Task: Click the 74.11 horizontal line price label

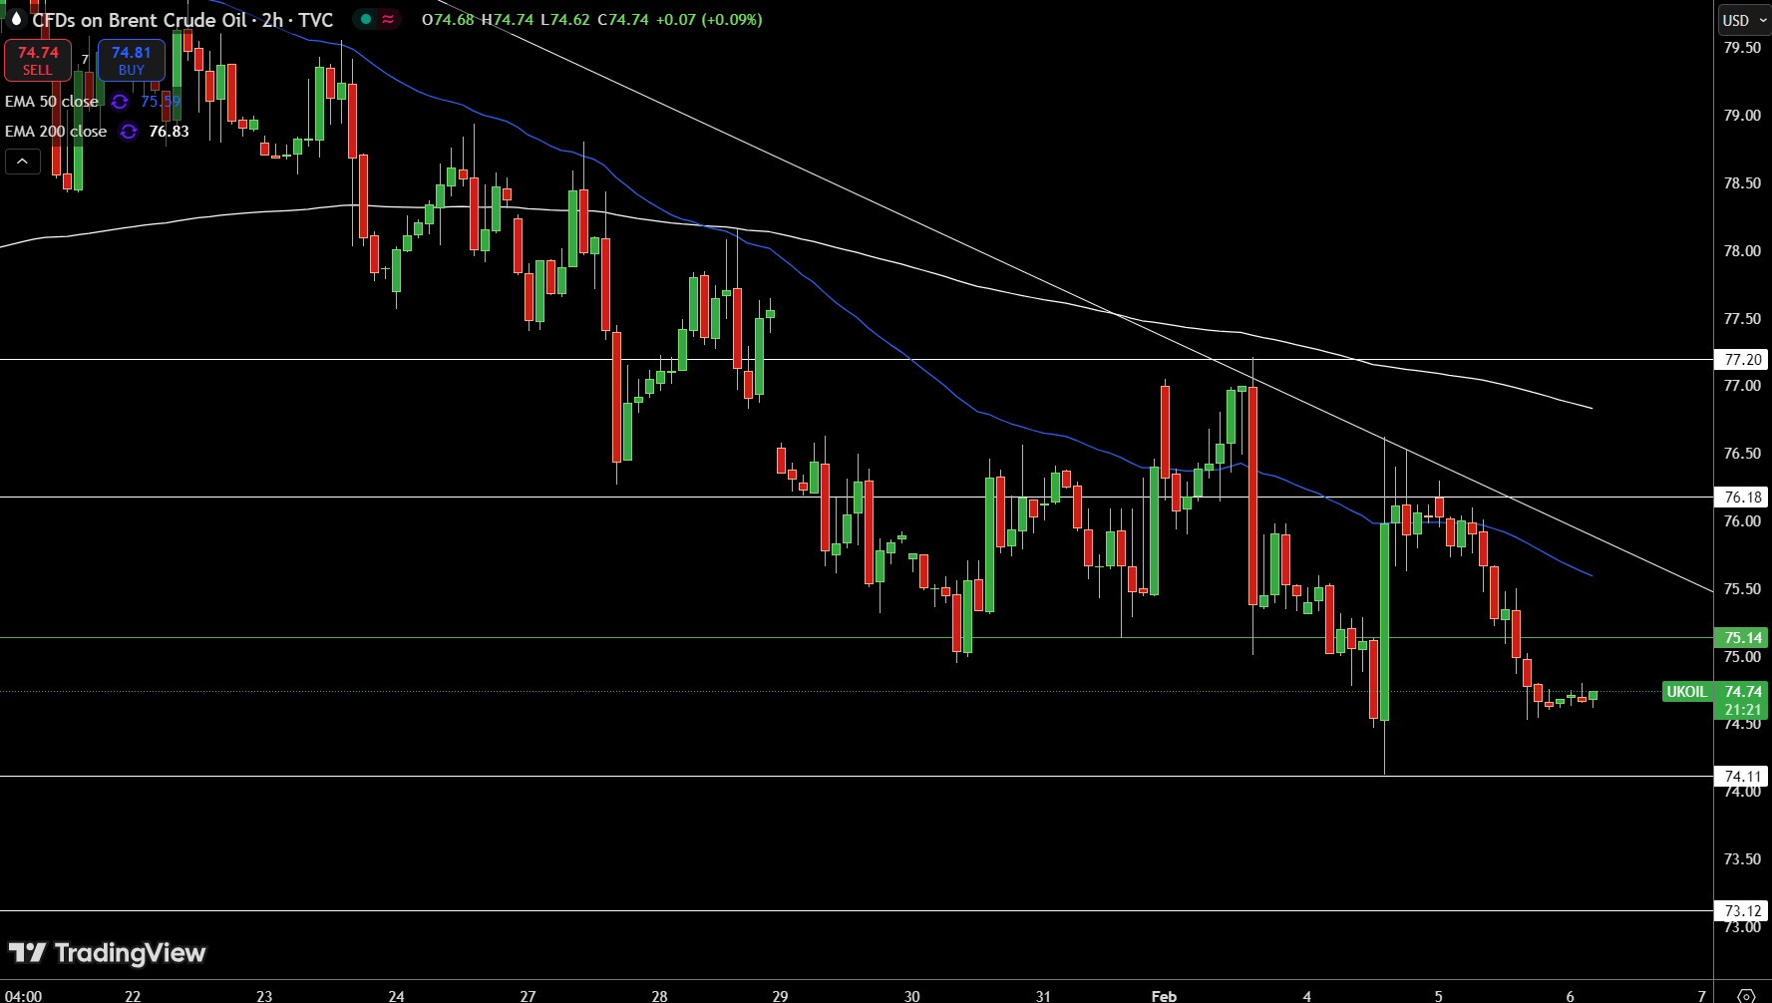Action: tap(1742, 776)
